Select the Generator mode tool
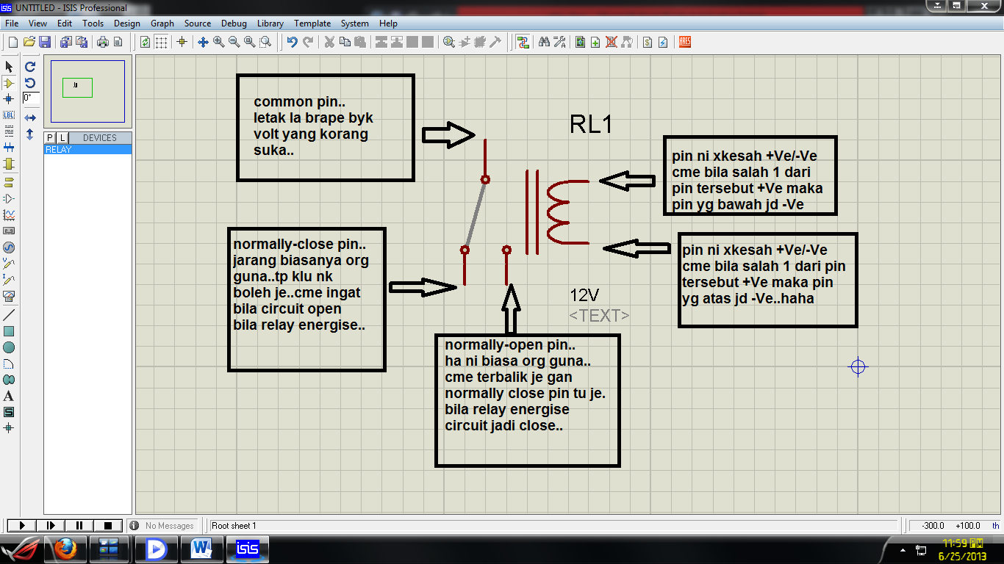Image resolution: width=1004 pixels, height=564 pixels. (10, 247)
